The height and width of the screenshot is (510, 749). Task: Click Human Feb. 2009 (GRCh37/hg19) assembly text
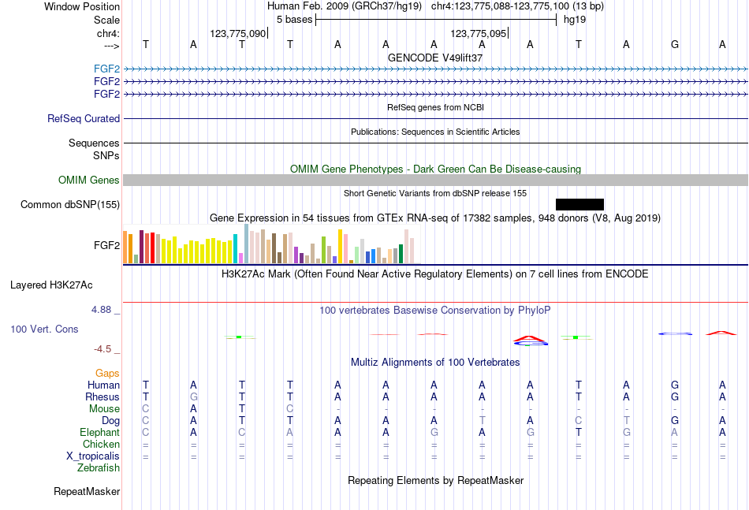[345, 6]
